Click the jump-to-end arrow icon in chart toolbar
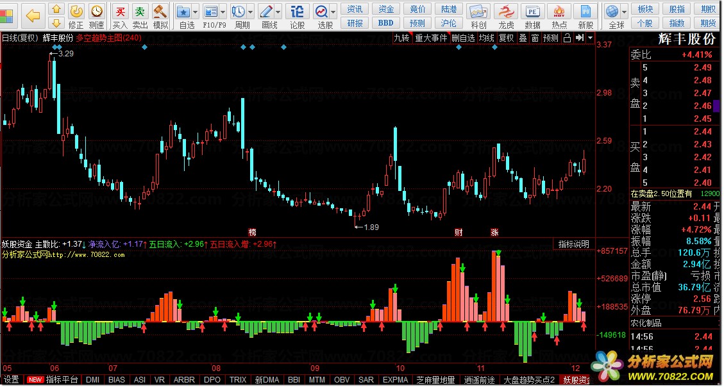The width and height of the screenshot is (724, 387). tap(580, 38)
